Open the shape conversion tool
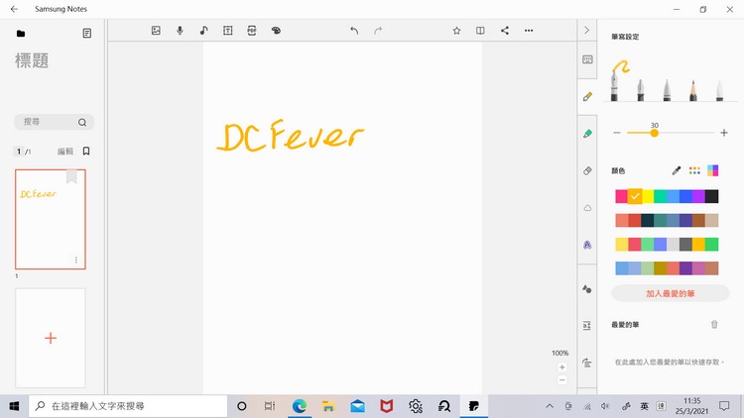Screen dimensions: 744x418 point(587,289)
